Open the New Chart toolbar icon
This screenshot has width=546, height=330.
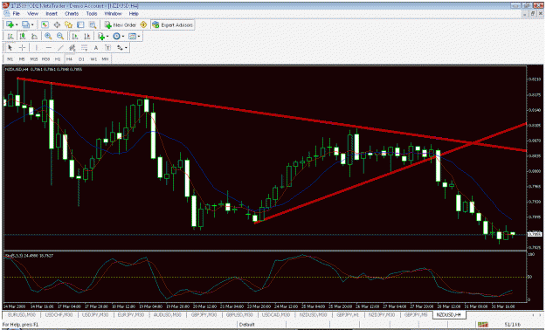10,24
